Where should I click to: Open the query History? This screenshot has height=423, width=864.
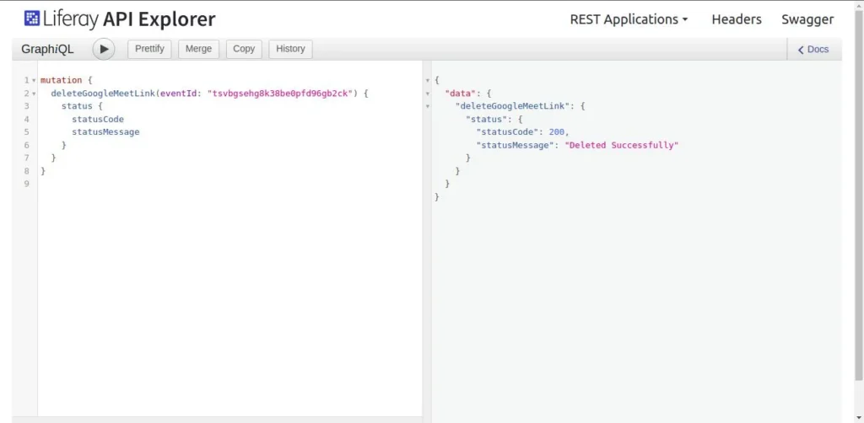click(290, 49)
